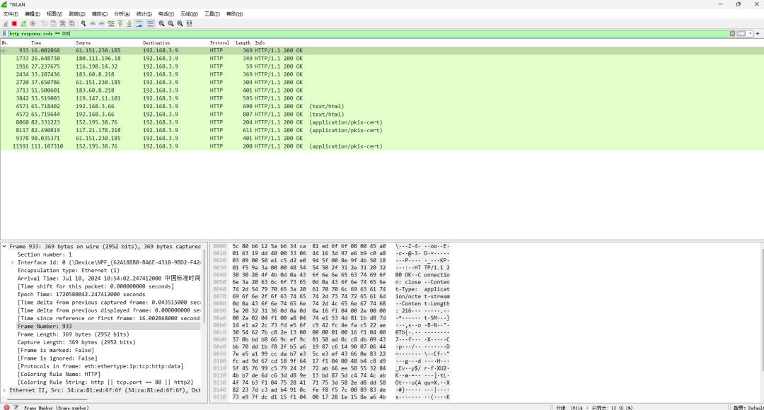Screen dimensions: 764x410
Task: Open the 分析(A) menu
Action: point(122,13)
